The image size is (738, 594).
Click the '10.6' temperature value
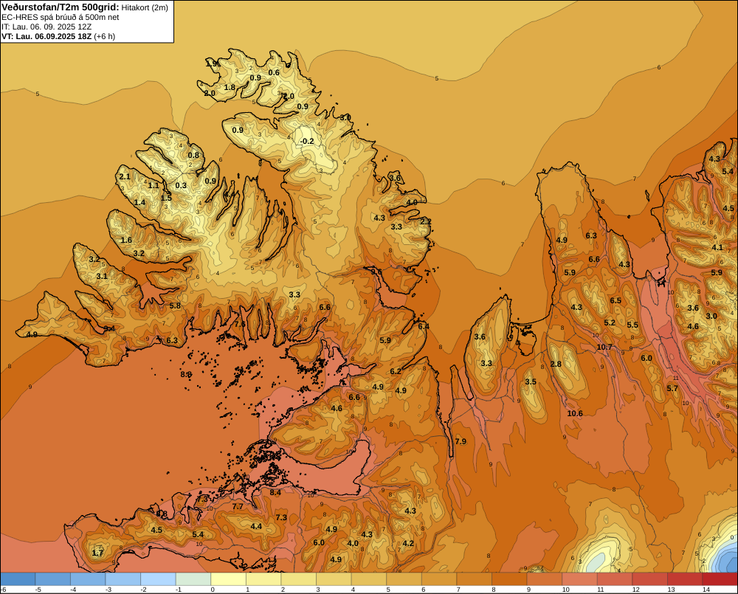click(575, 414)
